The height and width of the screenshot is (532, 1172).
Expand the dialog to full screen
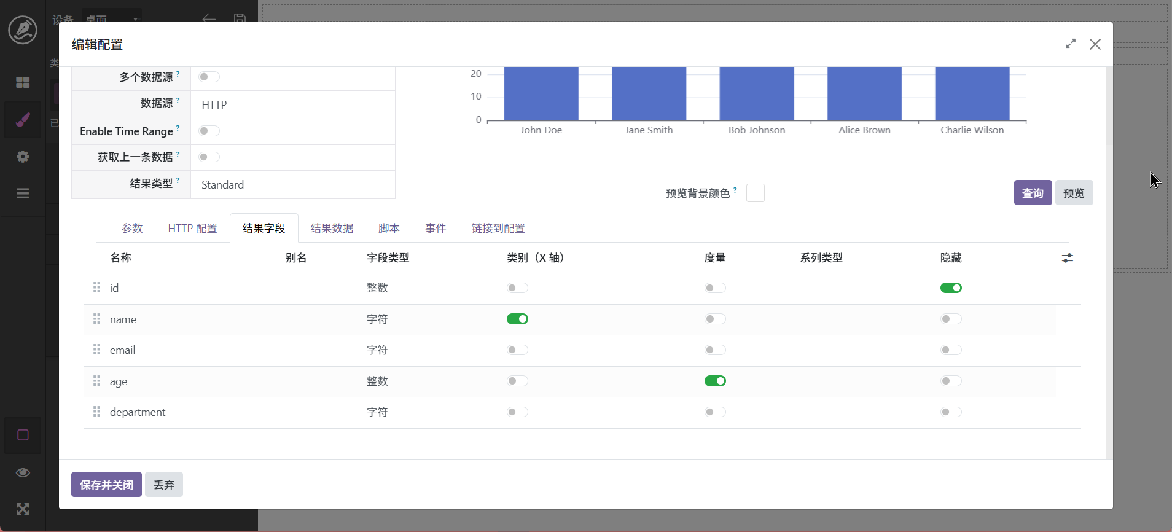pyautogui.click(x=1071, y=44)
